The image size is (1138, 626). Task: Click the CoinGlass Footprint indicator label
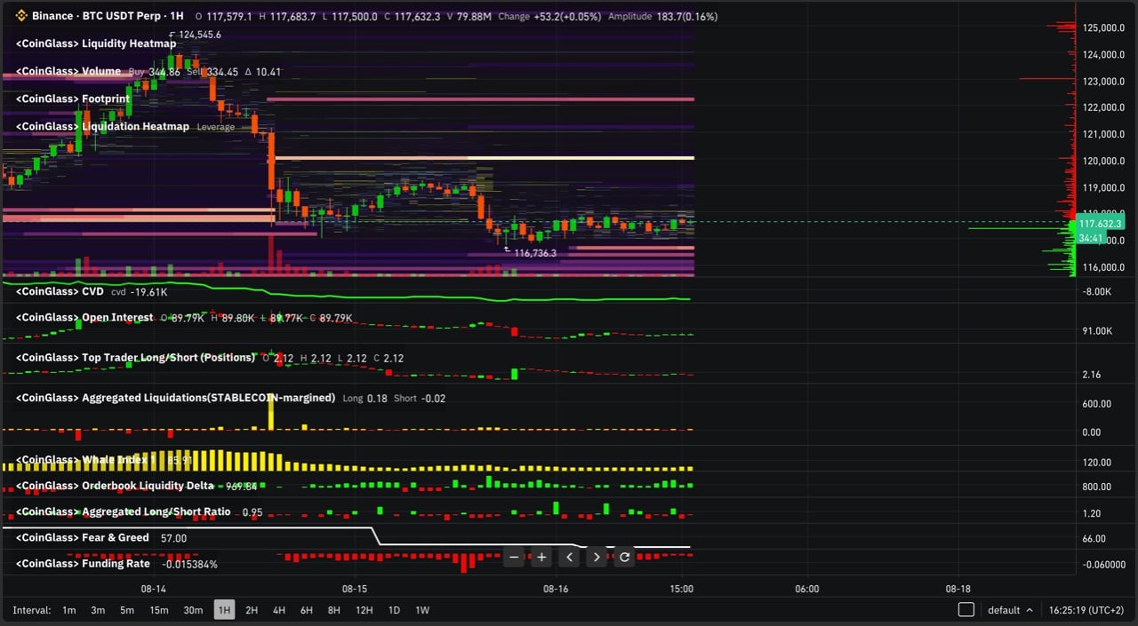(x=73, y=99)
